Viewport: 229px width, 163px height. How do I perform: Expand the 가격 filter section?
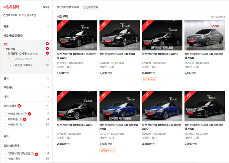47,97
